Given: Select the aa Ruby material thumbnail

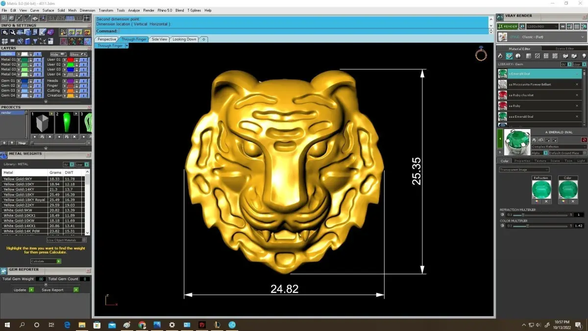Looking at the screenshot, I should pos(503,106).
